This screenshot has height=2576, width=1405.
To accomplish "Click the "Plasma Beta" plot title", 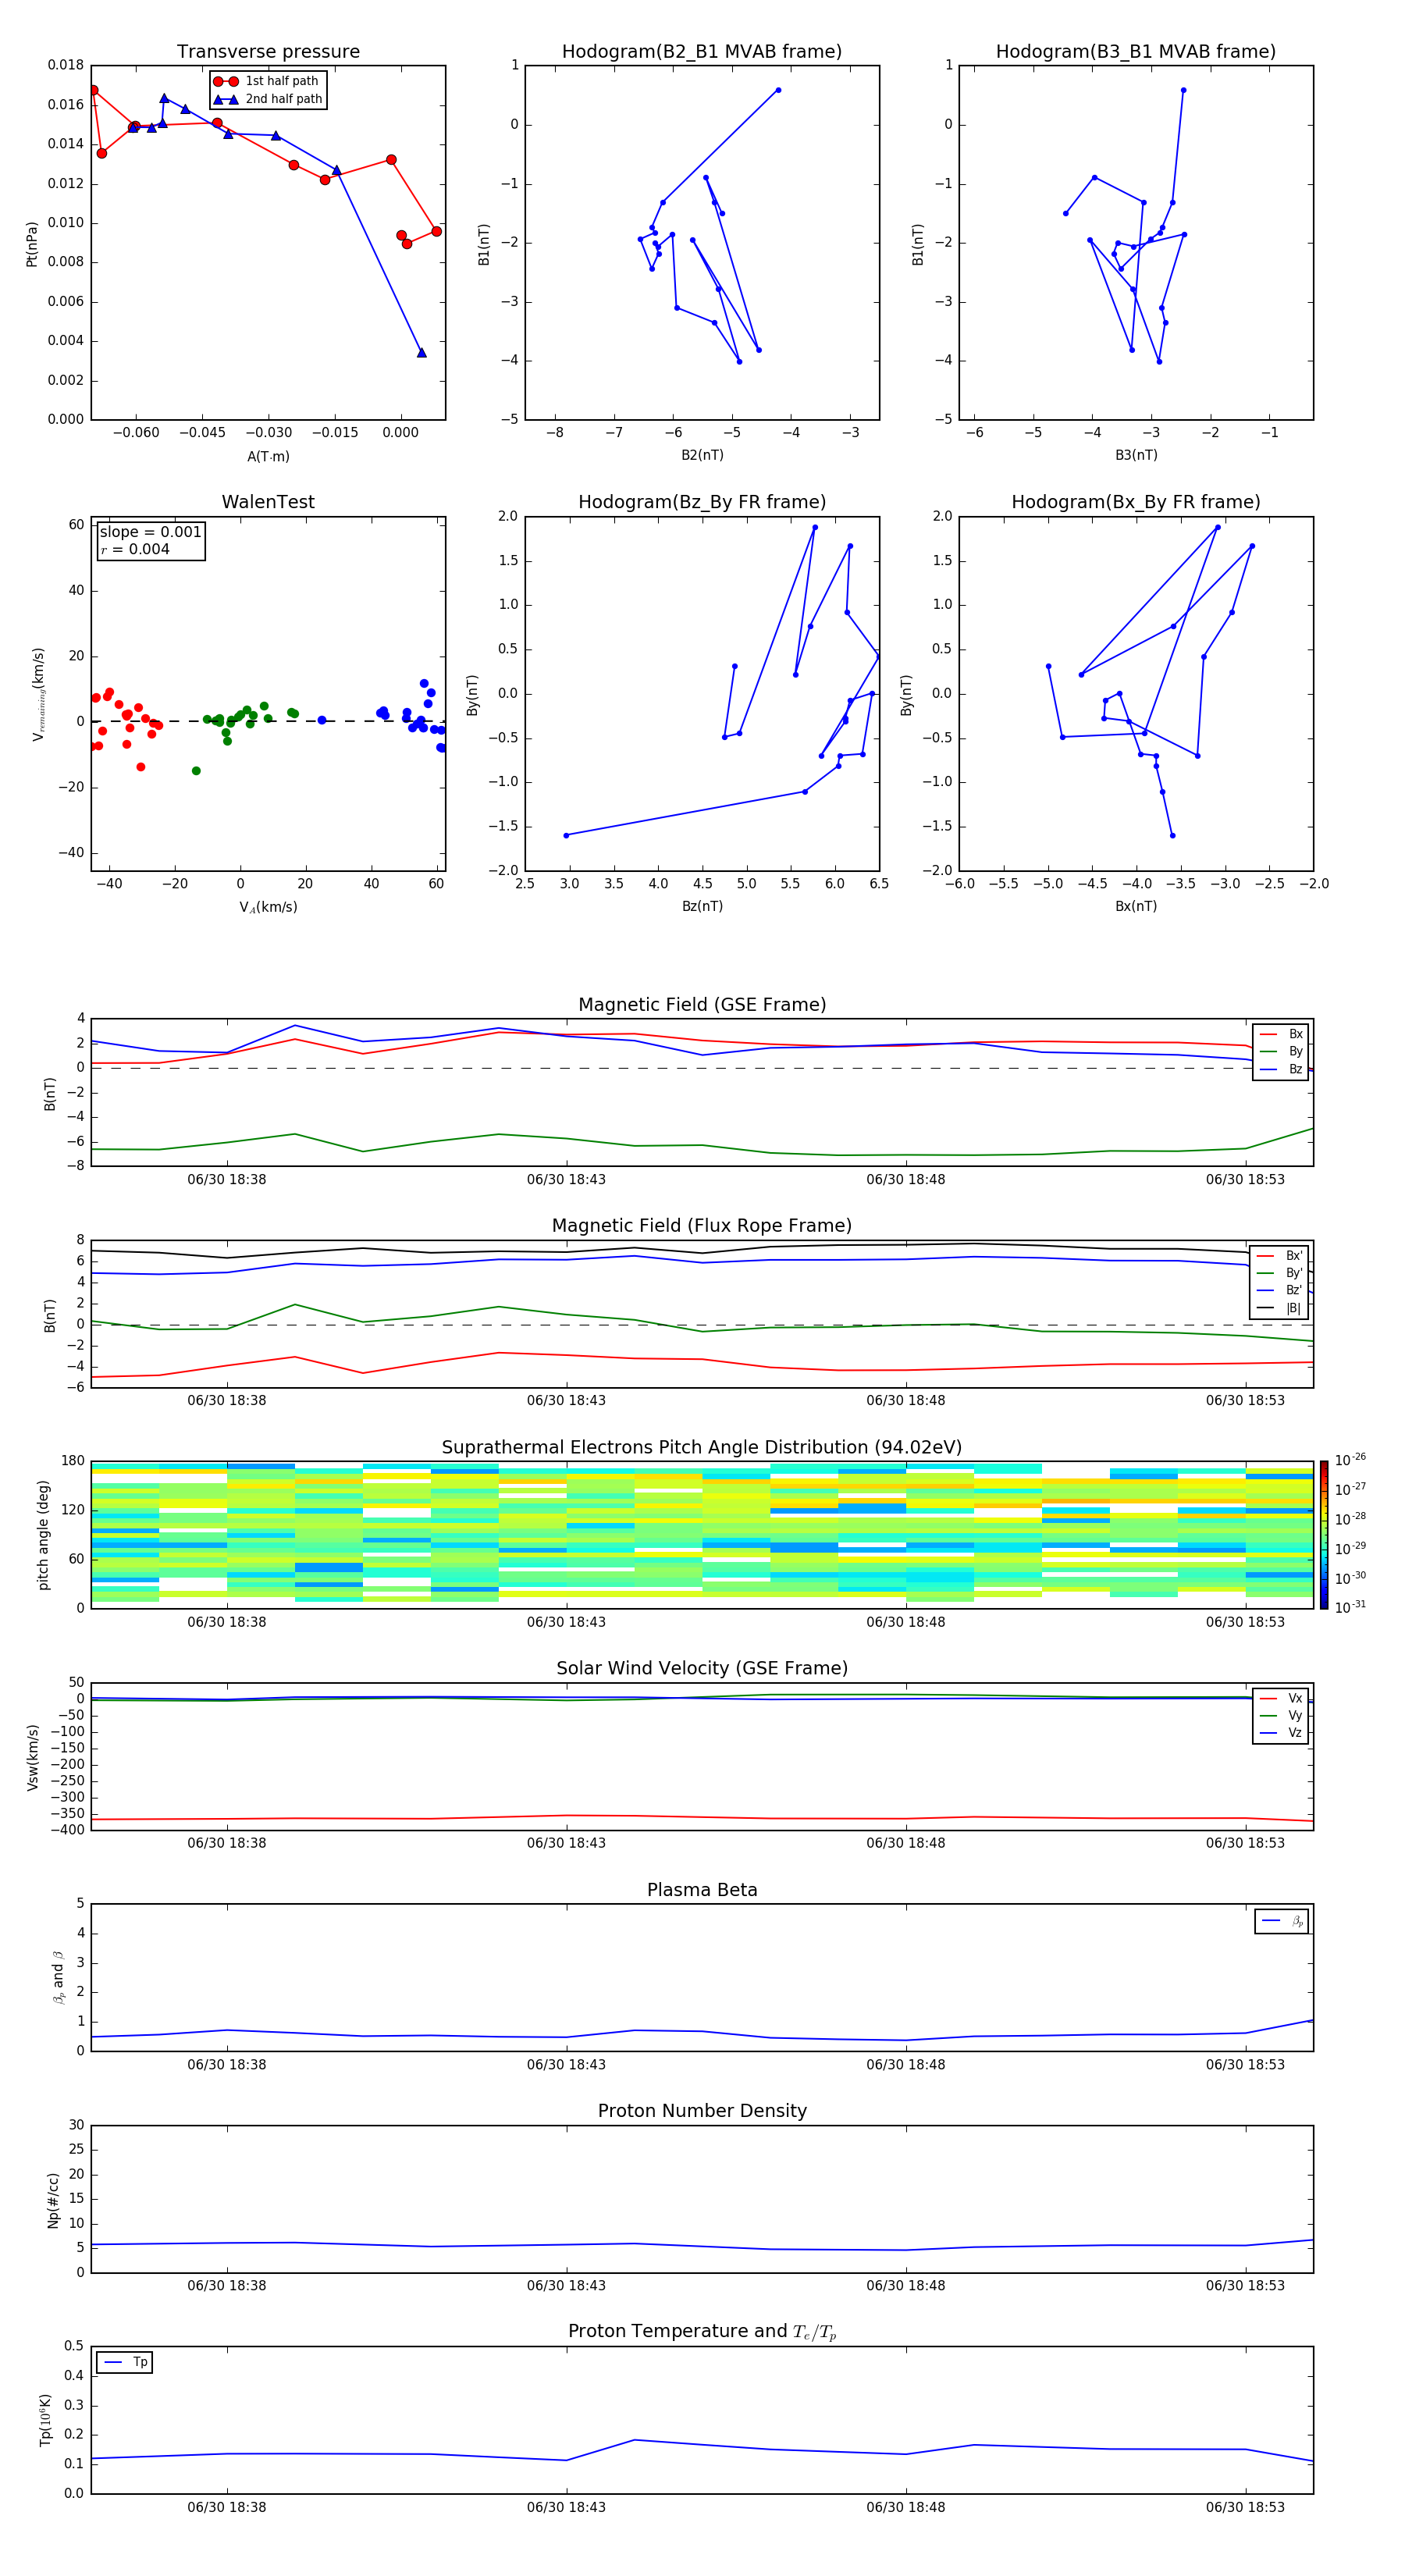I will coord(702,1891).
